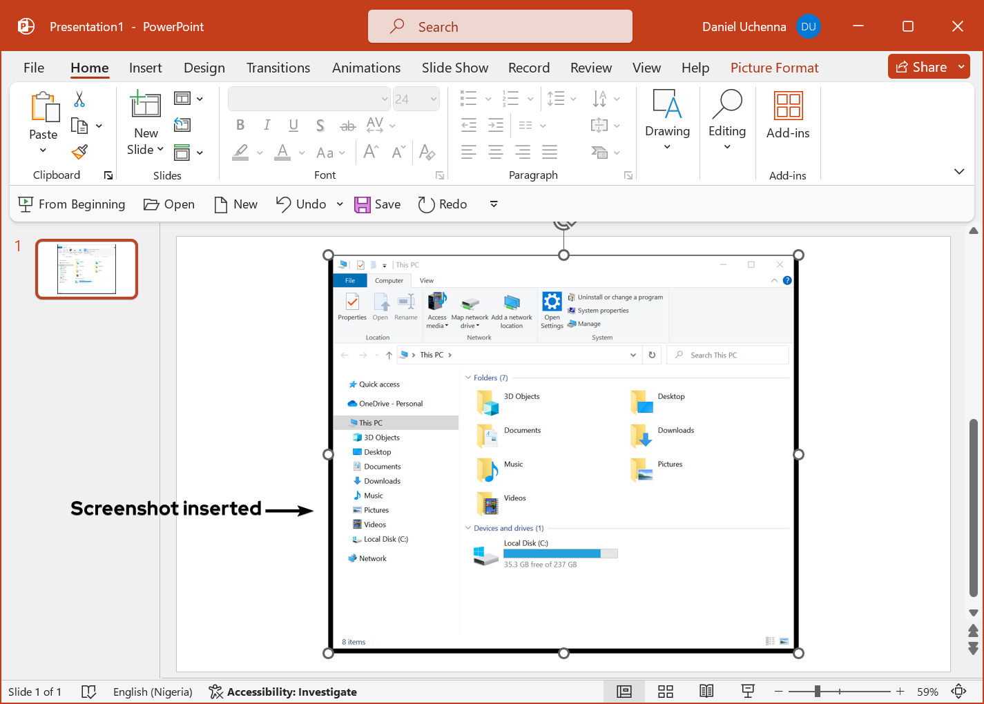The width and height of the screenshot is (984, 704).
Task: Click the Format Painter brush icon
Action: point(80,152)
